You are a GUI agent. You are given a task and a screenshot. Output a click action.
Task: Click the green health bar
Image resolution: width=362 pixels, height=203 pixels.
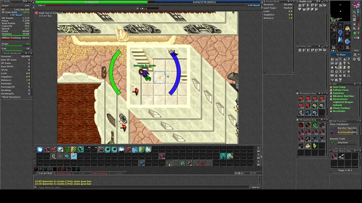pyautogui.click(x=91, y=2)
